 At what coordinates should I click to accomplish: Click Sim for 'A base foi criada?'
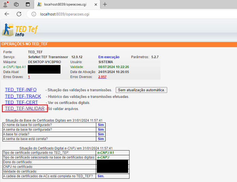101,134
